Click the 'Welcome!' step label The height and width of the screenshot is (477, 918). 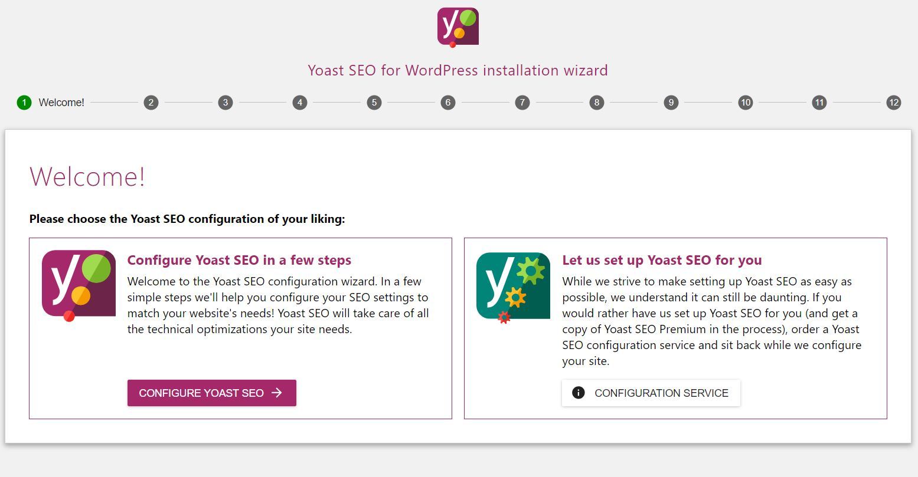point(61,103)
